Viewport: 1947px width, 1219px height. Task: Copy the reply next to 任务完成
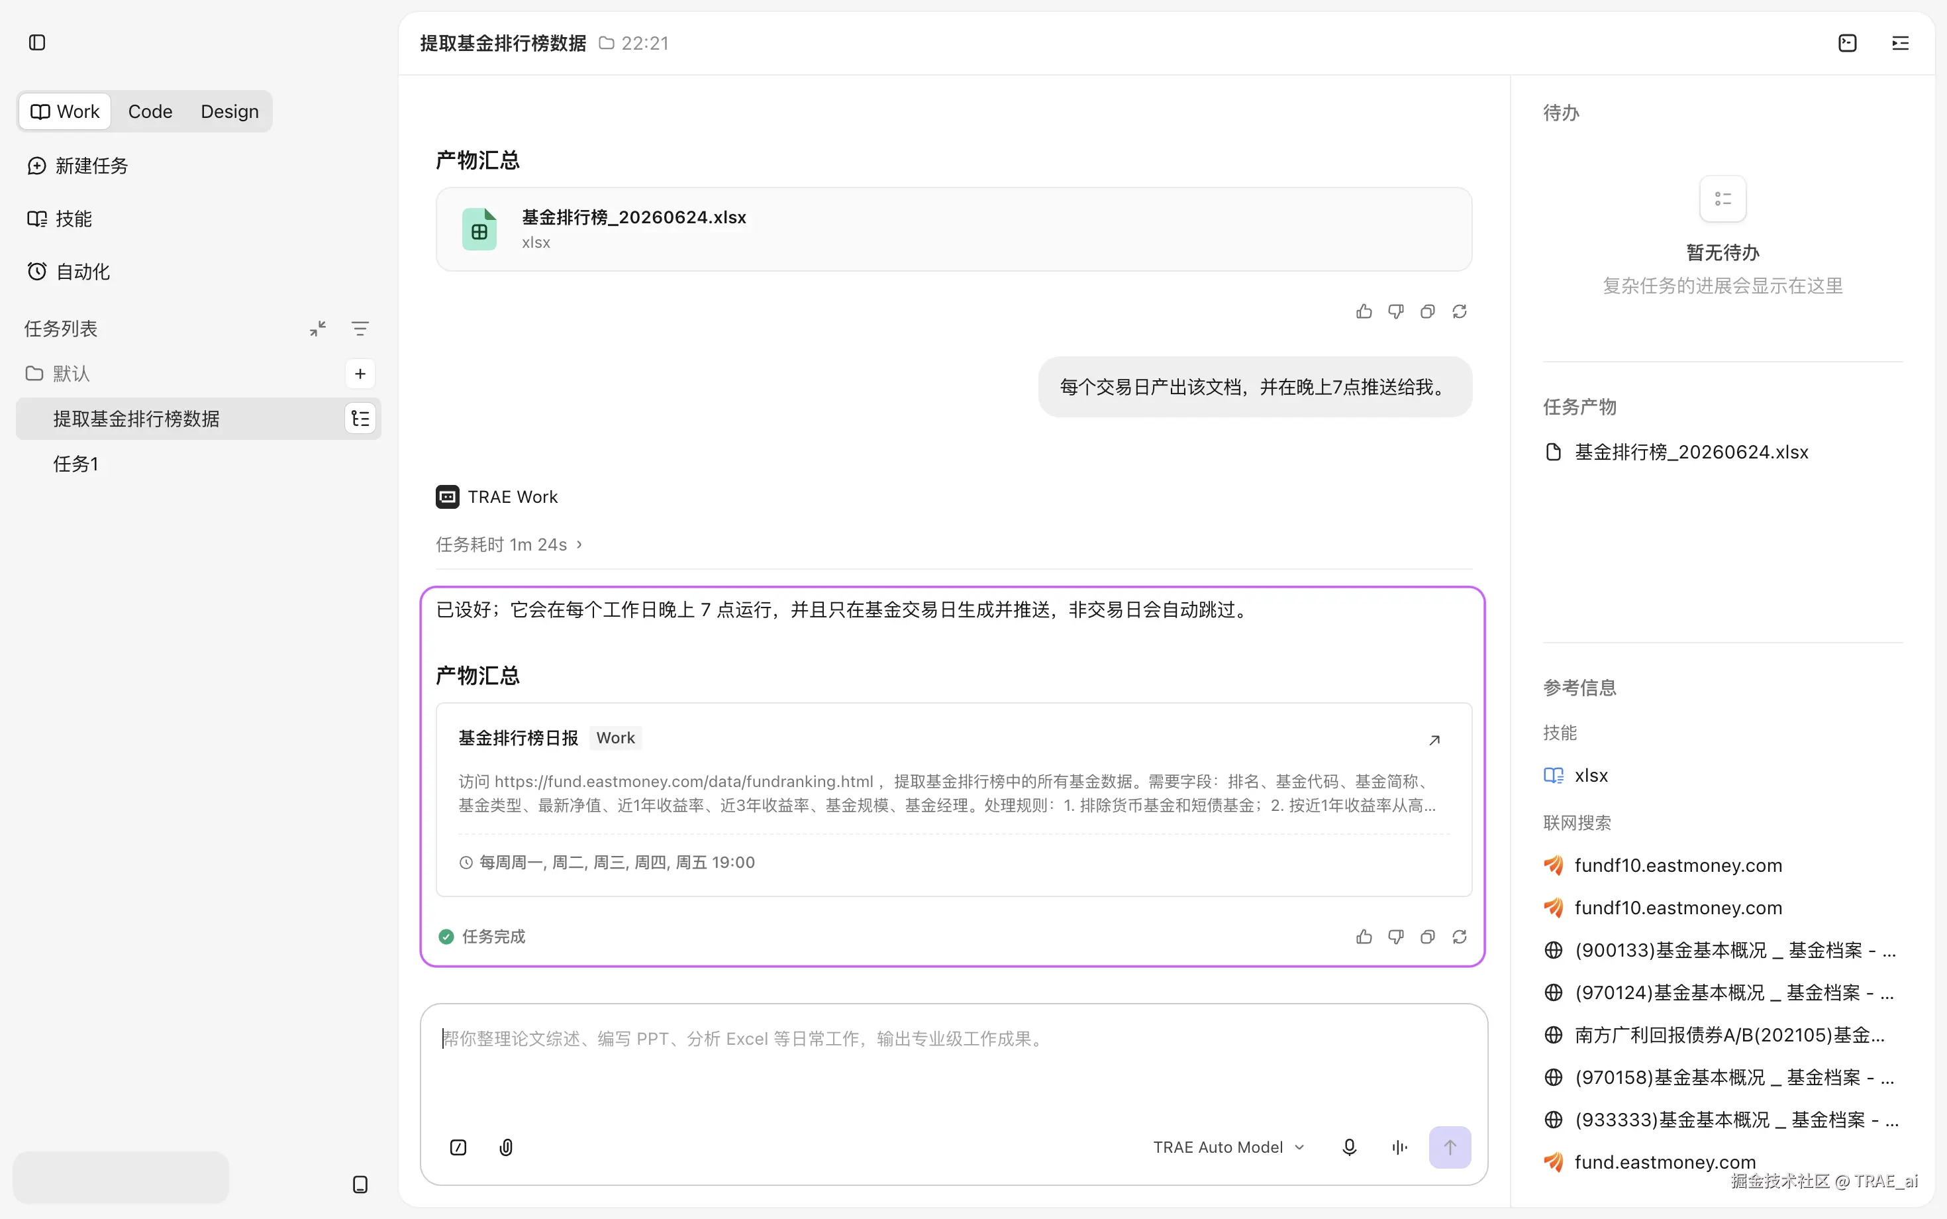click(1427, 936)
